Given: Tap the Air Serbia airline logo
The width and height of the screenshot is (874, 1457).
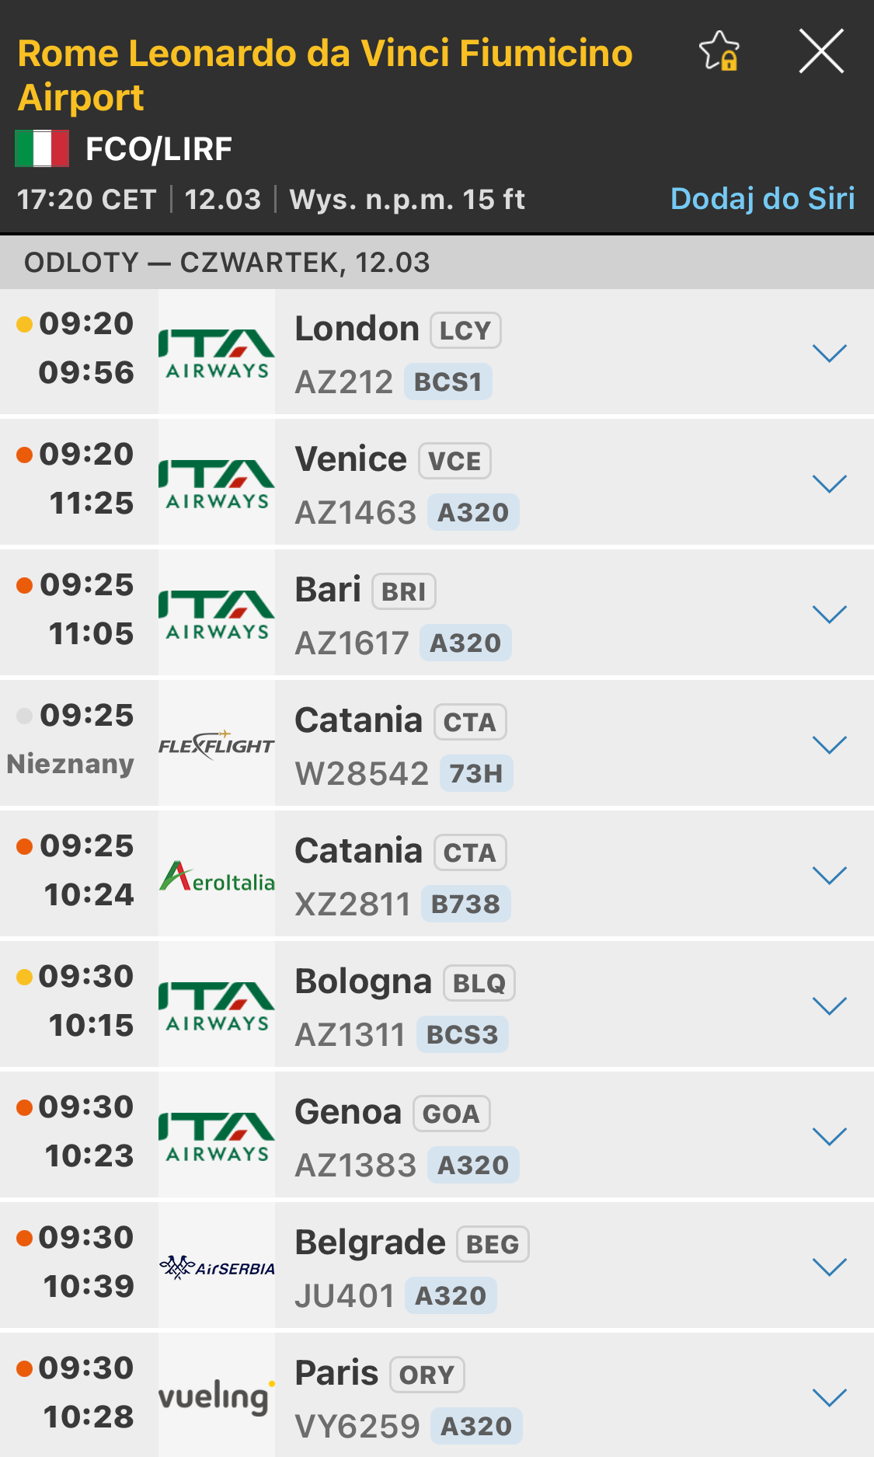Looking at the screenshot, I should pyautogui.click(x=217, y=1267).
